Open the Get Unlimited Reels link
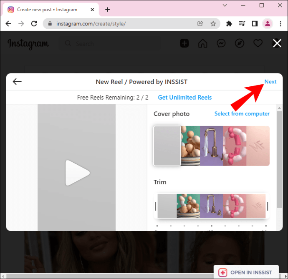 (x=185, y=98)
